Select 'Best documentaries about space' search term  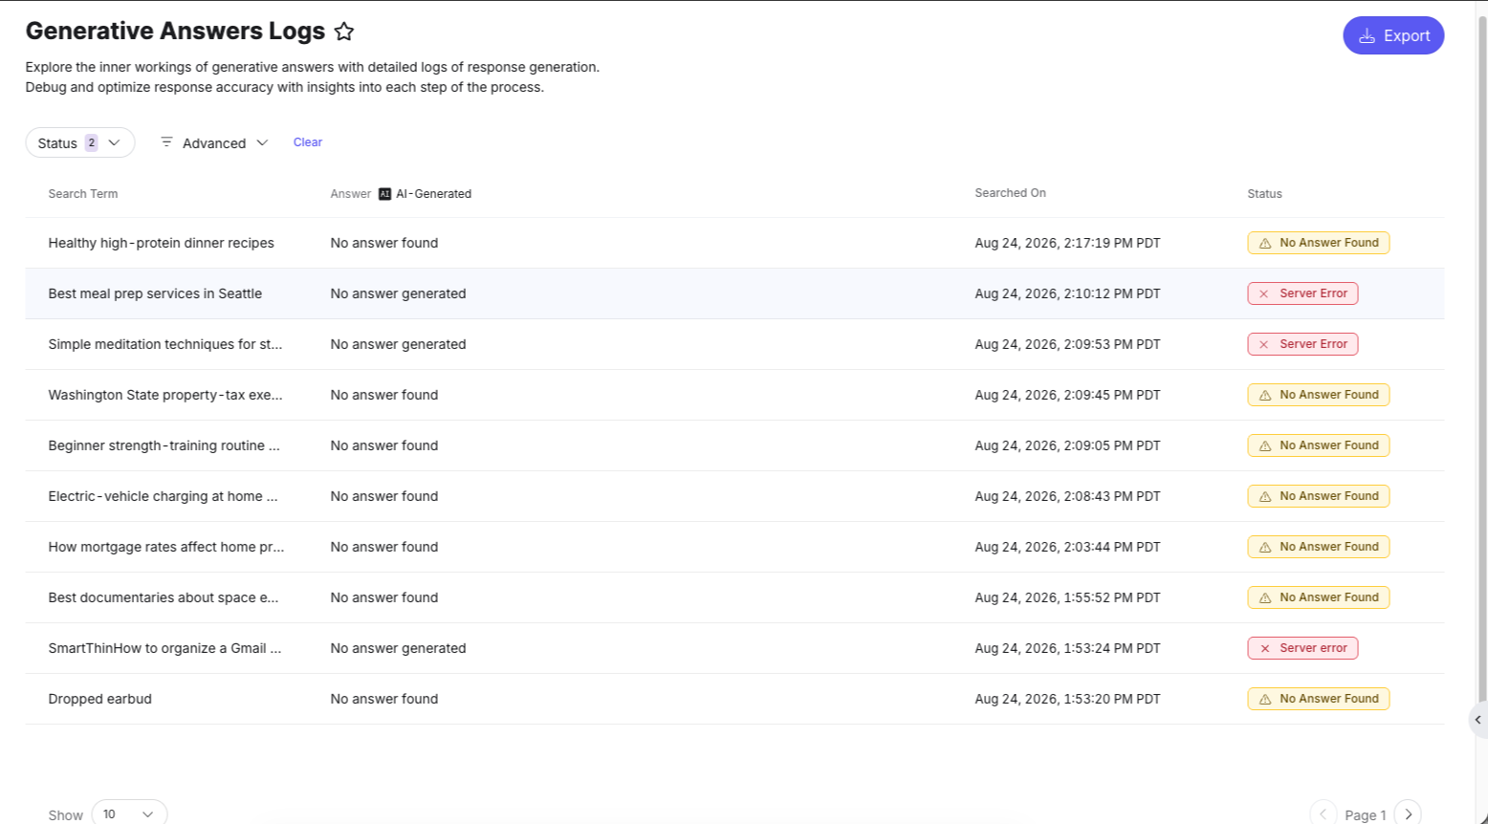164,597
